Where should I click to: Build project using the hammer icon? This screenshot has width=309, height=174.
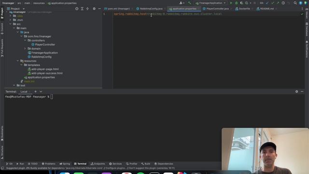click(190, 3)
